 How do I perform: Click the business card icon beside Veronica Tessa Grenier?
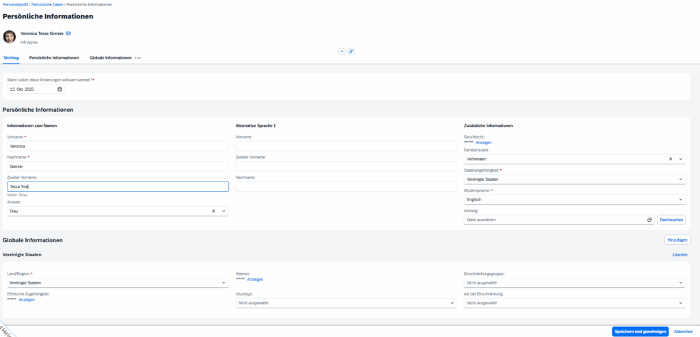[x=68, y=33]
